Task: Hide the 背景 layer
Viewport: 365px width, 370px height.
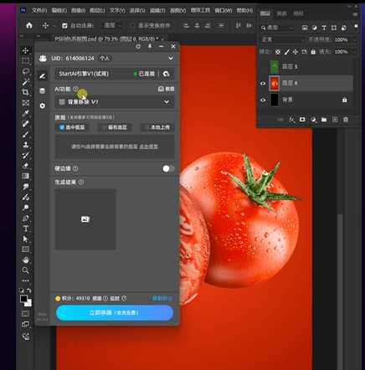Action: 263,100
